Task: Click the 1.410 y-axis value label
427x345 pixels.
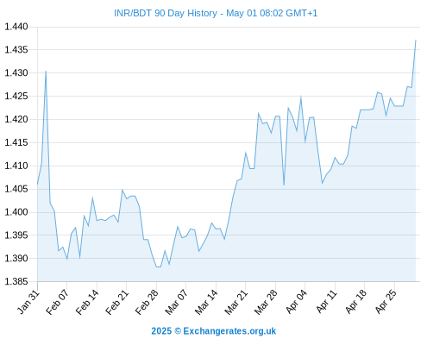Action: [x=16, y=166]
